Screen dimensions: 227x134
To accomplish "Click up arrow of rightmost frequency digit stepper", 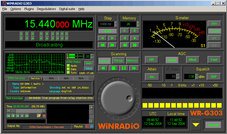I will point(67,34).
